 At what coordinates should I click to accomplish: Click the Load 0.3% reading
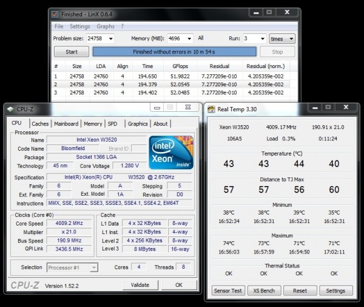(281, 139)
